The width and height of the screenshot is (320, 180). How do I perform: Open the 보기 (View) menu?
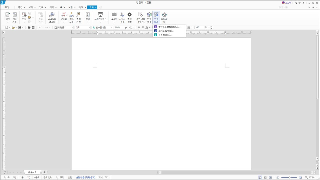[x=30, y=7]
